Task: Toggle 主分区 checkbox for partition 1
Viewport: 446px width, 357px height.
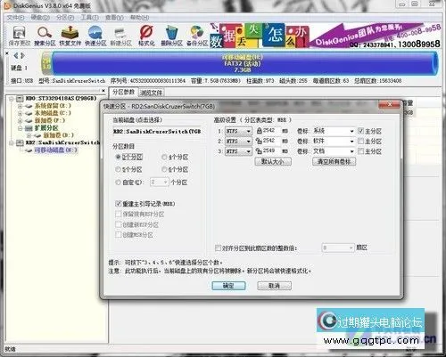Action: [x=360, y=131]
